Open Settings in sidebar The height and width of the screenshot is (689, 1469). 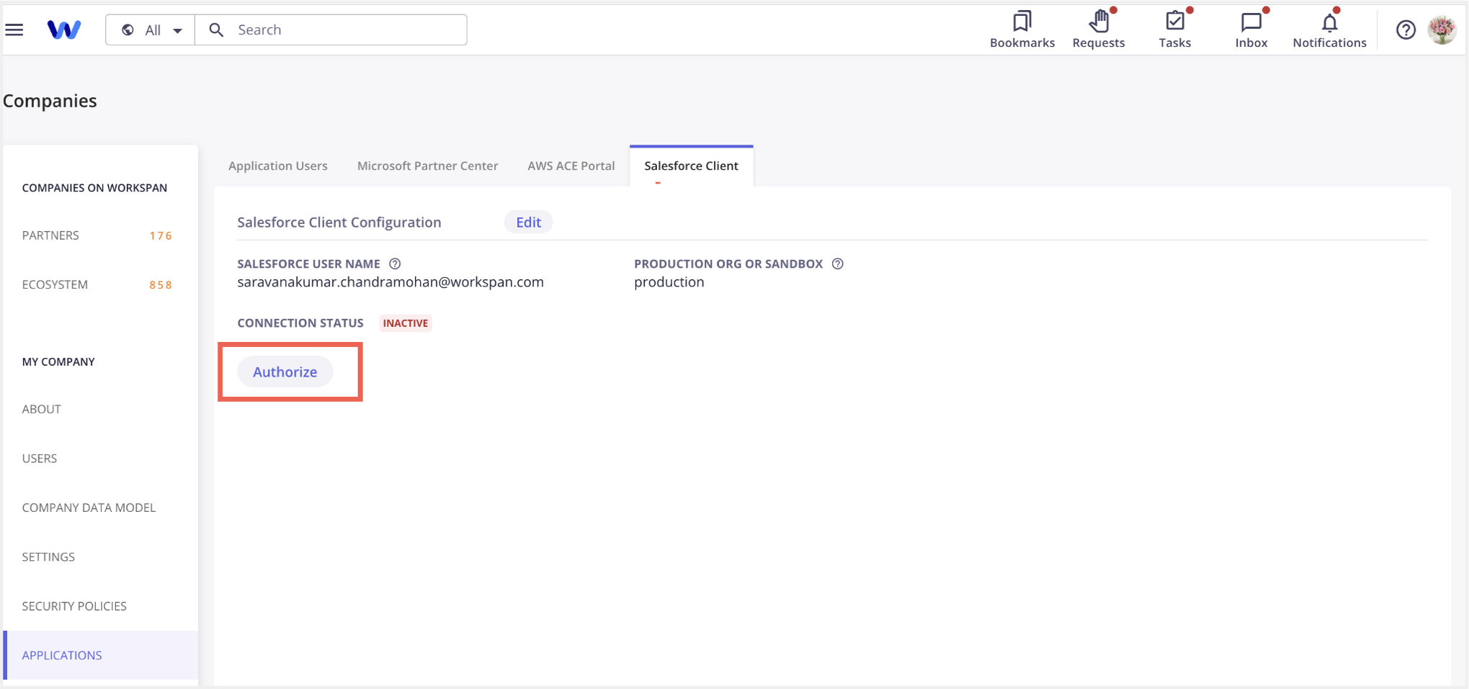click(x=100, y=557)
